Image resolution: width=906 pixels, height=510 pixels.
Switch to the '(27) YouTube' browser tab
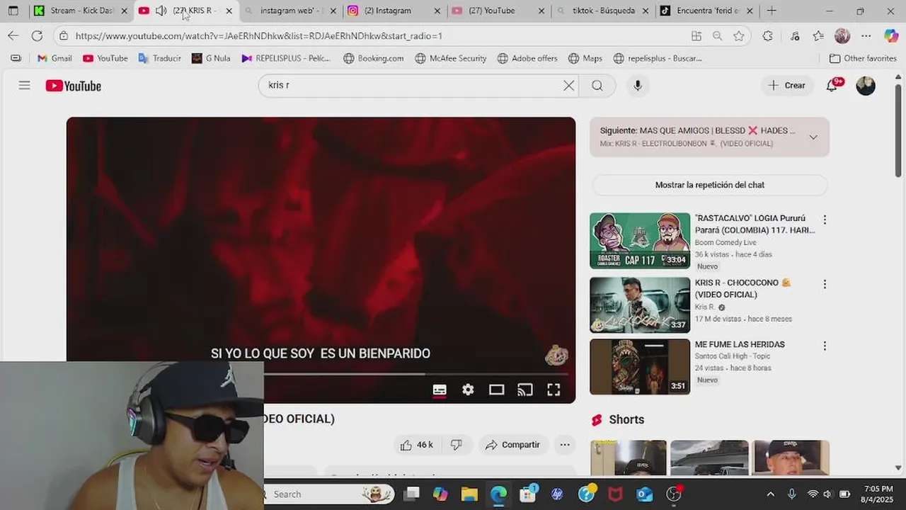click(x=498, y=11)
